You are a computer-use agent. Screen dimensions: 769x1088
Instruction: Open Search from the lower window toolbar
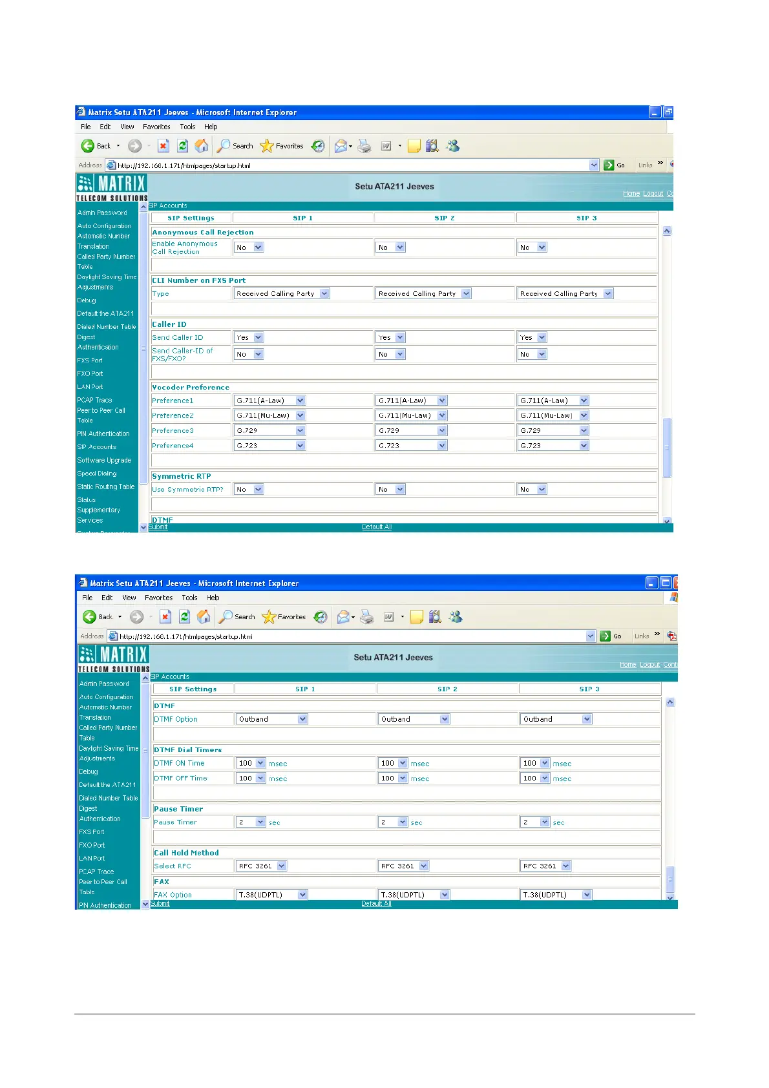(237, 617)
